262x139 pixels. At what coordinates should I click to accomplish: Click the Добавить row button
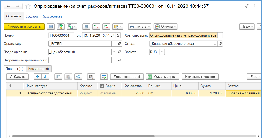[x=17, y=77]
